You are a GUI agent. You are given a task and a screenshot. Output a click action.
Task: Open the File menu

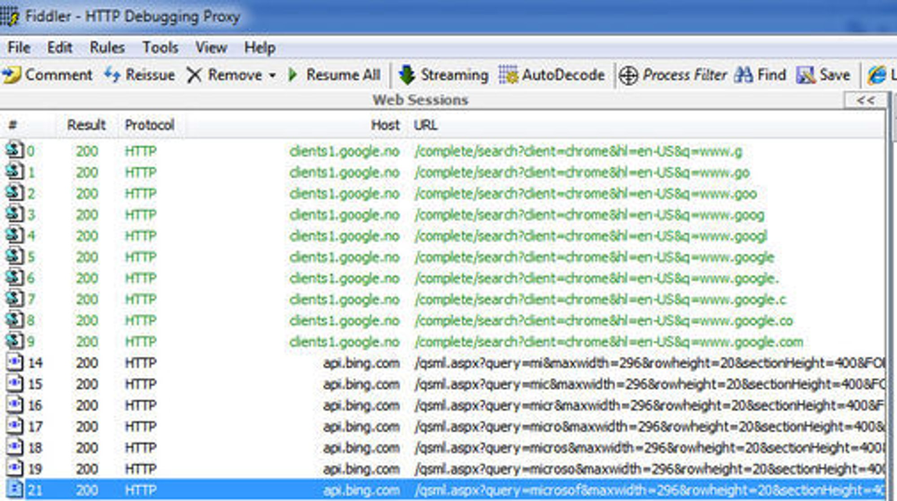tap(19, 48)
